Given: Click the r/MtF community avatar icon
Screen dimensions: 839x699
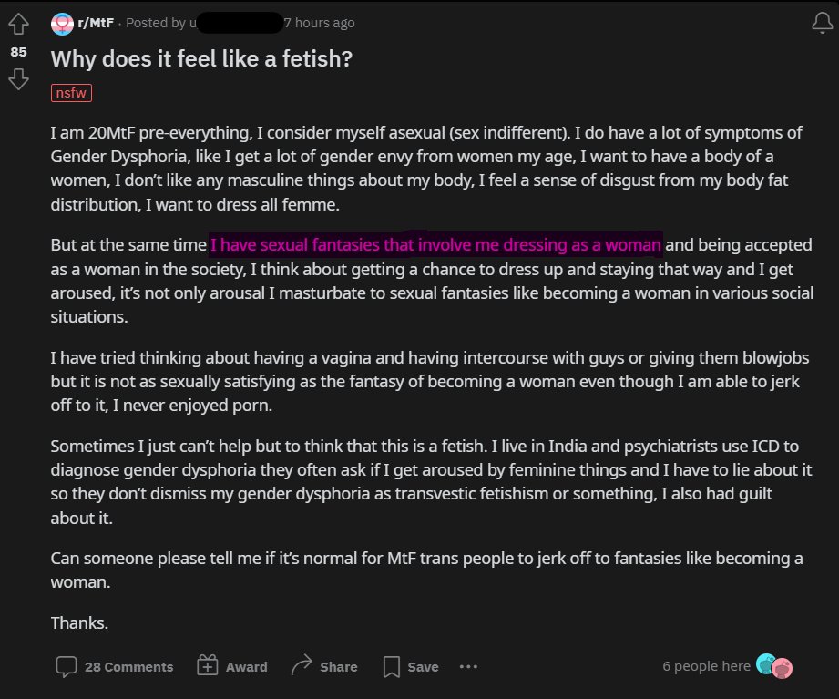Looking at the screenshot, I should (x=62, y=23).
